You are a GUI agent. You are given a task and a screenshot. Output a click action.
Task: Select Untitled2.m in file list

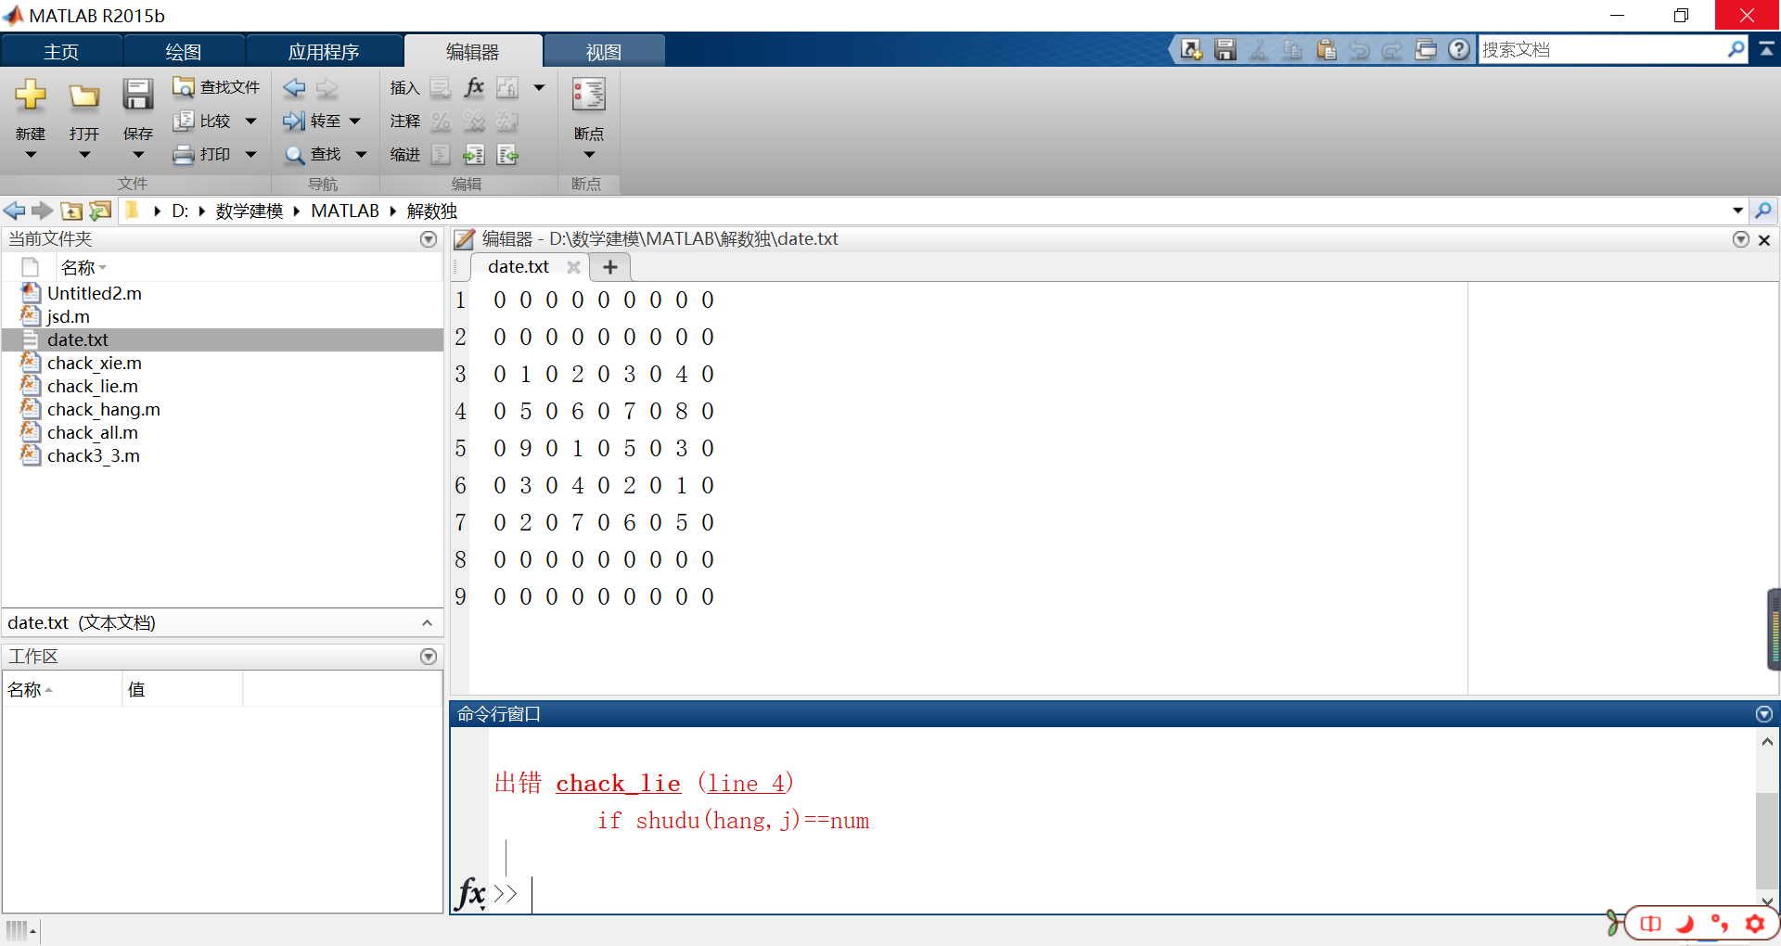[x=223, y=293]
